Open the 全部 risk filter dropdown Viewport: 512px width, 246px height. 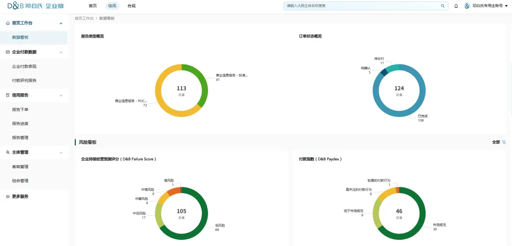coord(499,142)
